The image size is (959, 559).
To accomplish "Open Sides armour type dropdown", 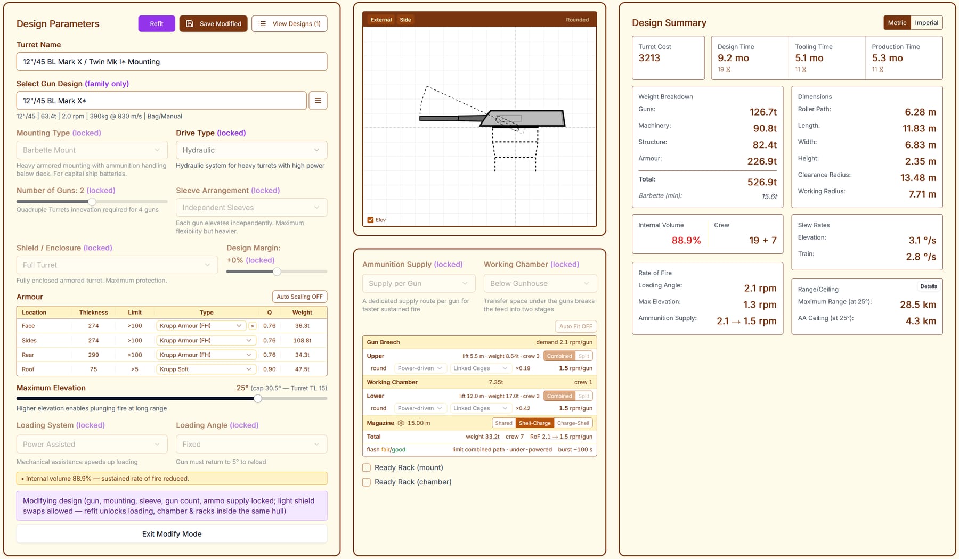I will click(x=206, y=341).
